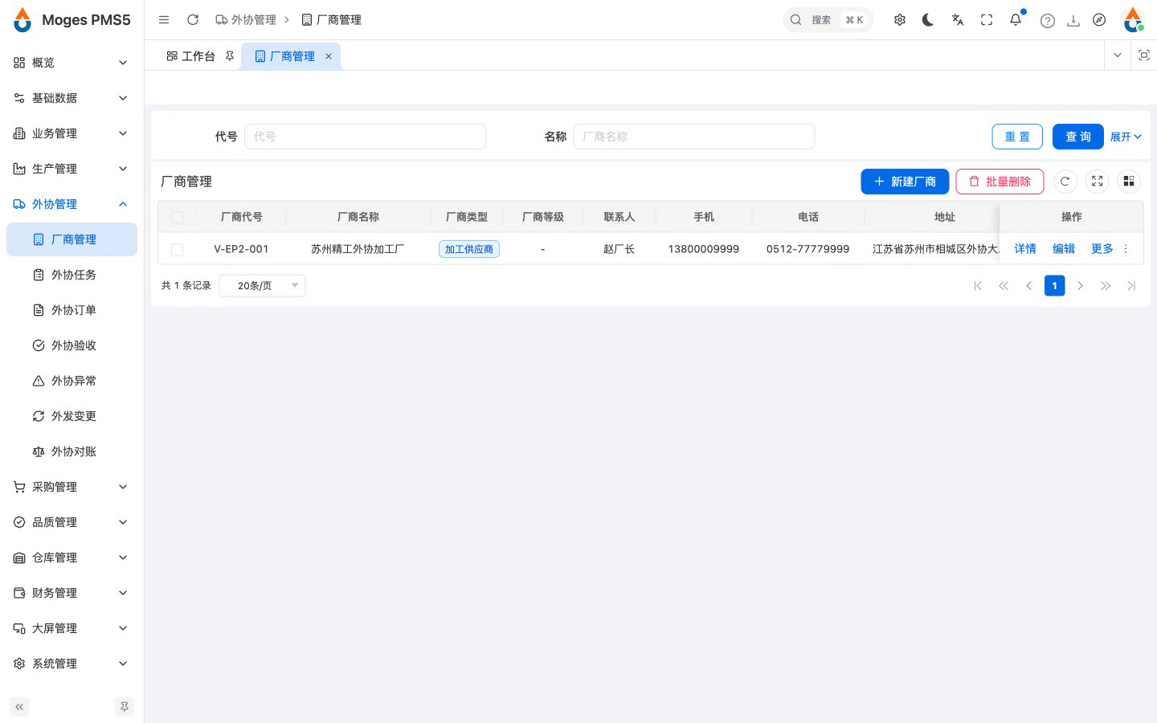Pin the sidebar with pushpin icon

(x=125, y=707)
